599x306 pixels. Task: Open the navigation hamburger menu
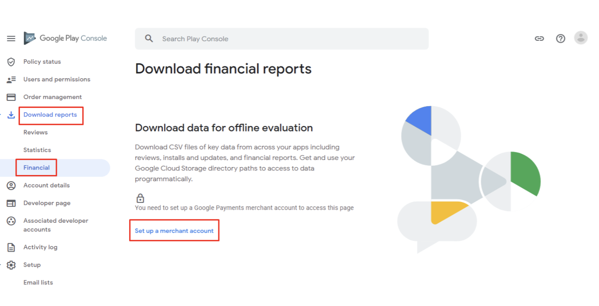[x=11, y=38]
